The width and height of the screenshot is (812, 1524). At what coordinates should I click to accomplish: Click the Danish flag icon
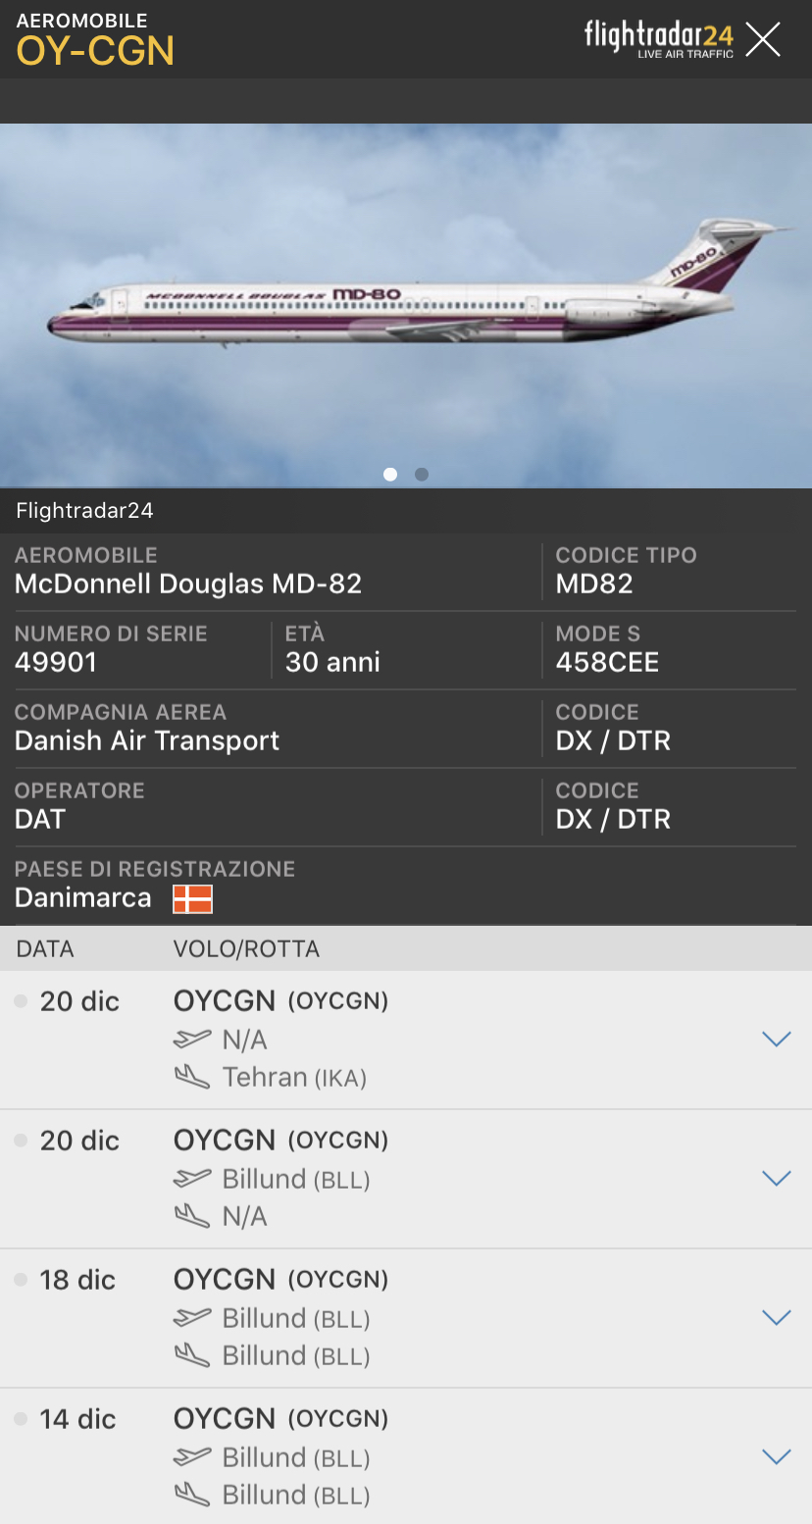coord(192,898)
